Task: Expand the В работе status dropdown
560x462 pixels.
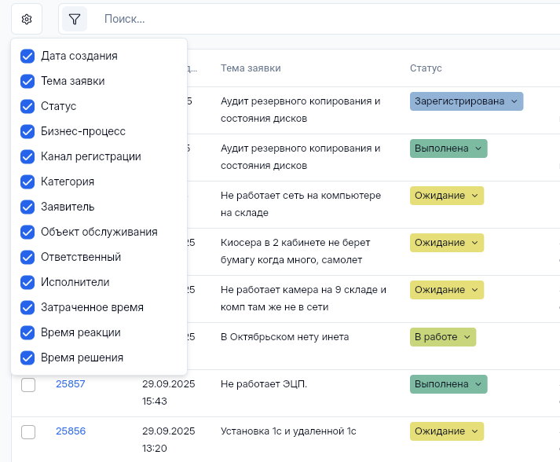Action: click(442, 337)
